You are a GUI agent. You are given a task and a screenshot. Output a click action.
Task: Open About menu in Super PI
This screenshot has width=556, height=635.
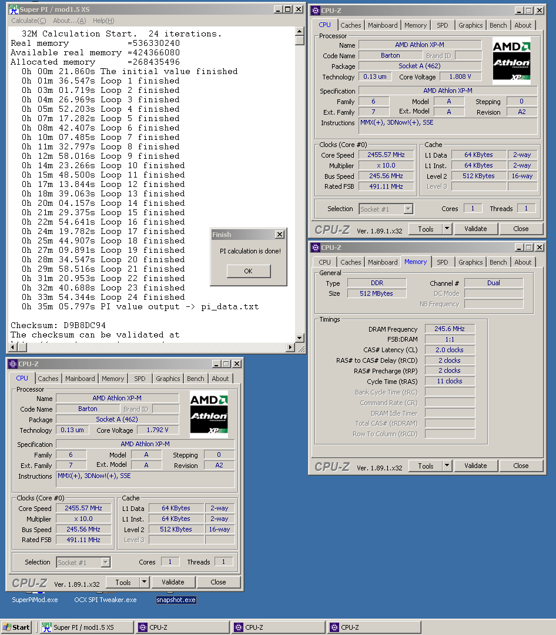(69, 21)
